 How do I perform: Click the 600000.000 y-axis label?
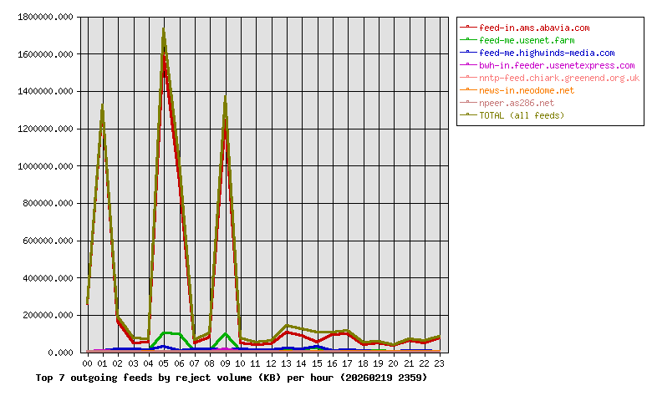point(48,241)
